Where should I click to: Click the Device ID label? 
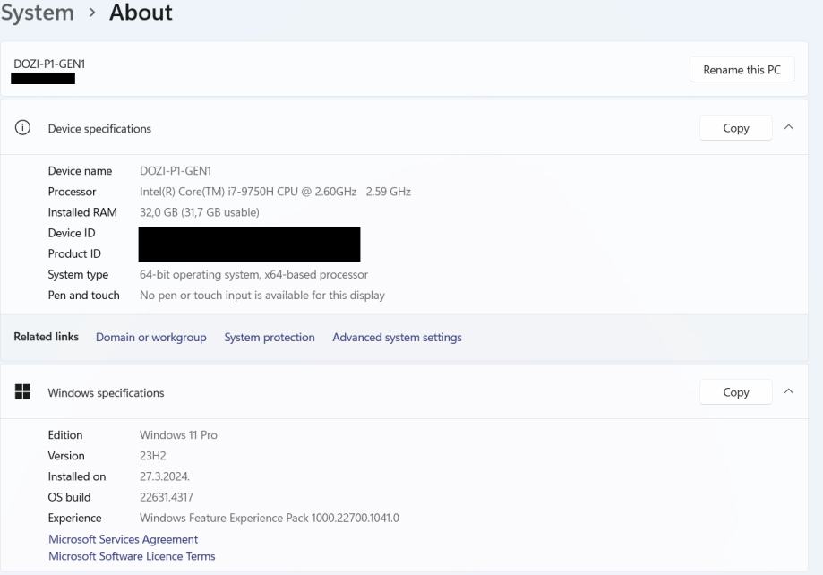(x=72, y=233)
